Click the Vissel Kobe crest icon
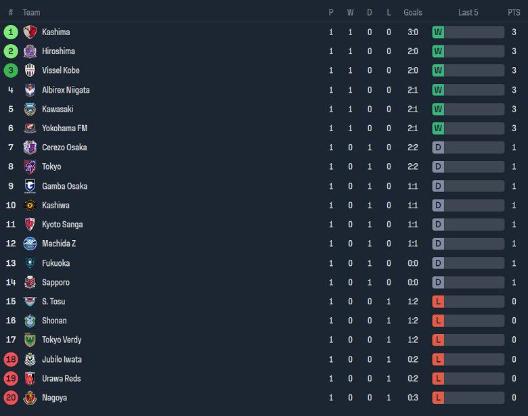 point(30,70)
